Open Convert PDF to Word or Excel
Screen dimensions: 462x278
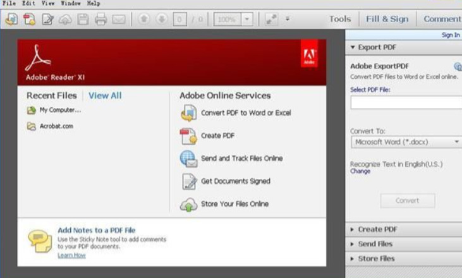click(x=246, y=113)
